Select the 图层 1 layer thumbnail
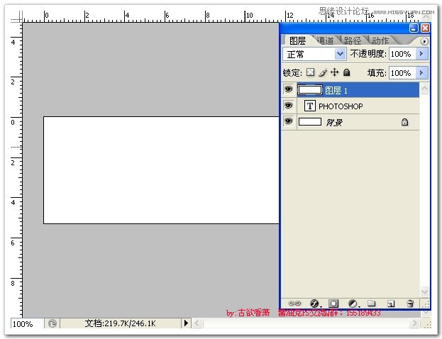The height and width of the screenshot is (339, 442). (x=310, y=90)
